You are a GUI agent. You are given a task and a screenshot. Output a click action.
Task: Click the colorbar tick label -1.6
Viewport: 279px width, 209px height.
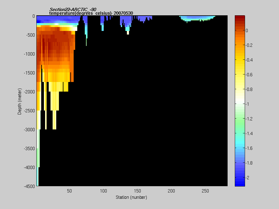pyautogui.click(x=249, y=148)
